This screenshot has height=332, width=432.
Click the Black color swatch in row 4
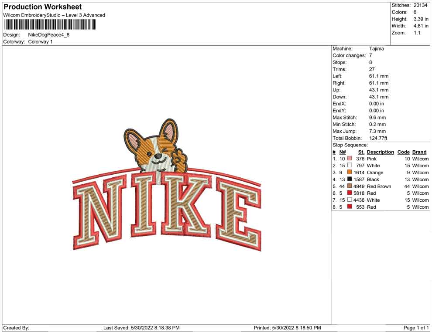coord(350,179)
